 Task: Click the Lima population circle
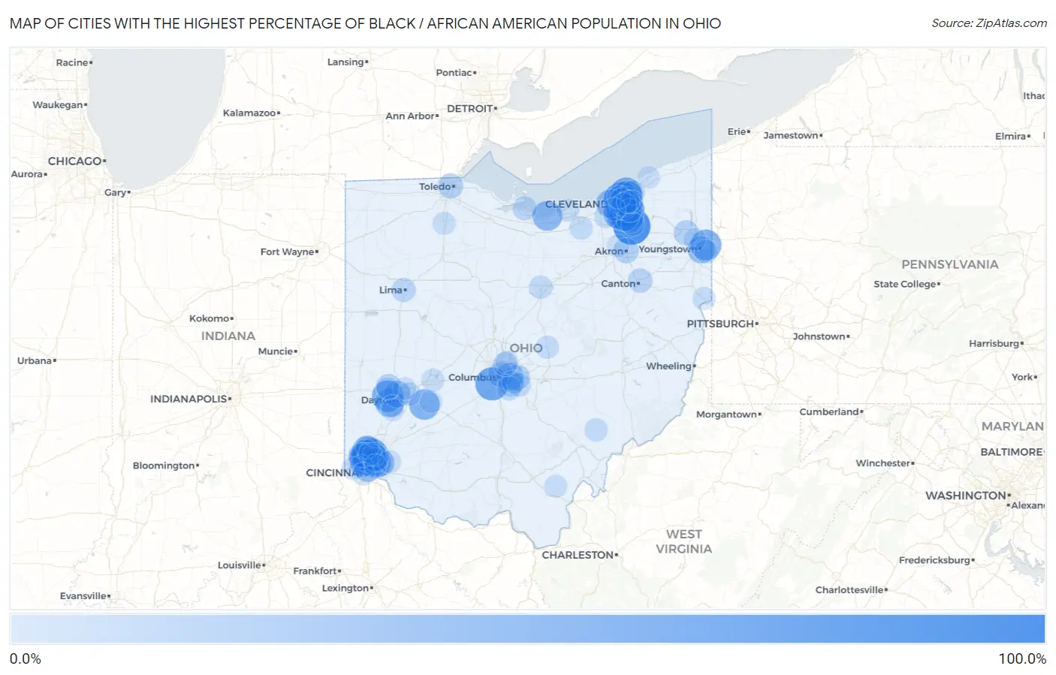pos(403,289)
